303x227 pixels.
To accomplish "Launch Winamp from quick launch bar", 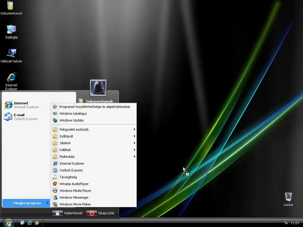I will click(x=37, y=223).
